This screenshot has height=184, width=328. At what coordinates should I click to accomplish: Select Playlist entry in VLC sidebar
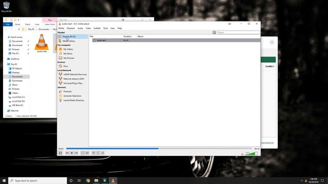(72, 36)
